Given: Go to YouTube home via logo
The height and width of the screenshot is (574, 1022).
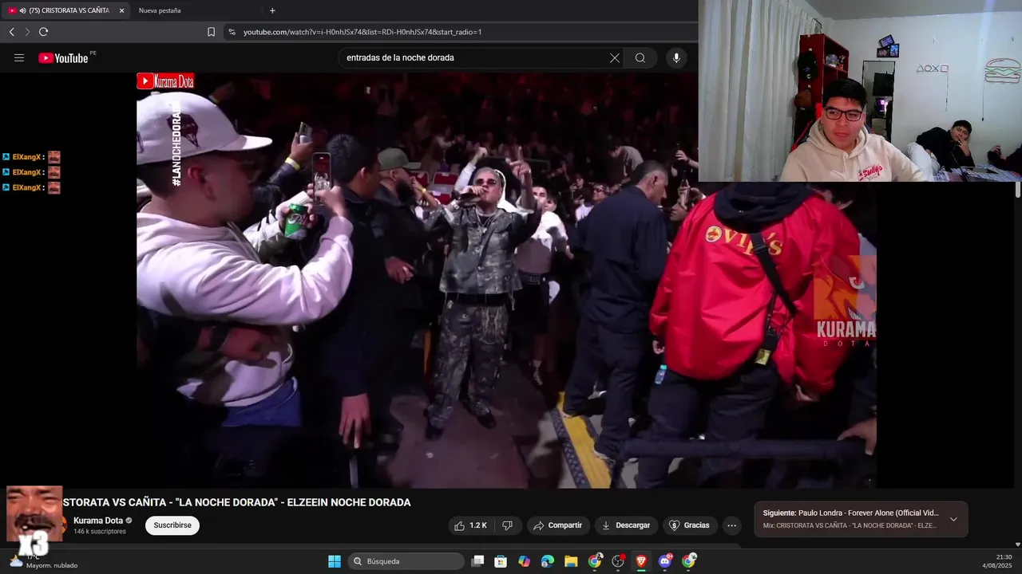Looking at the screenshot, I should pyautogui.click(x=64, y=57).
